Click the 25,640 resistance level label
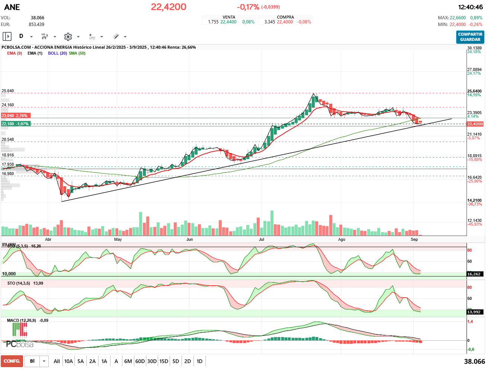The width and height of the screenshot is (490, 369). point(8,91)
